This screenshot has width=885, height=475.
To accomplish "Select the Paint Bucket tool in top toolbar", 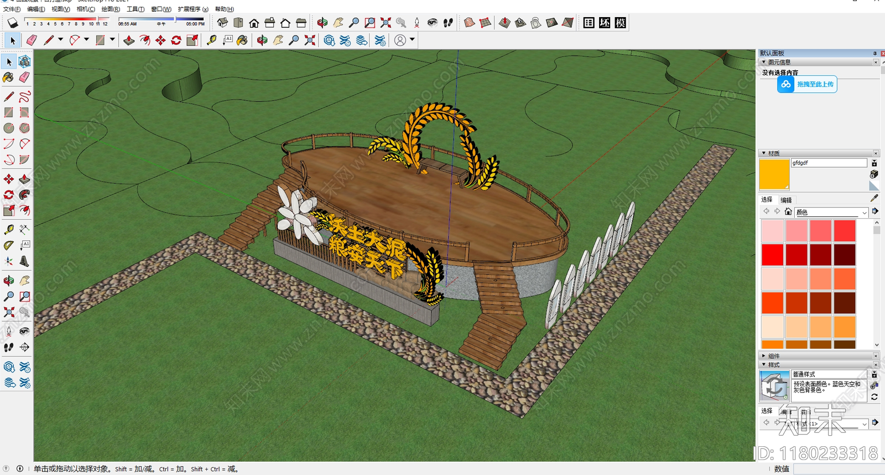I will [x=242, y=40].
